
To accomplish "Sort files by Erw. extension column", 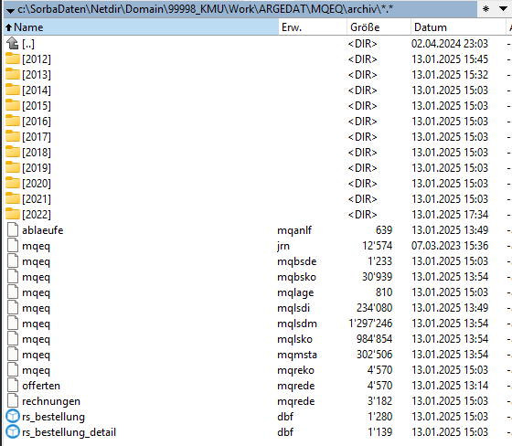I will tap(313, 27).
